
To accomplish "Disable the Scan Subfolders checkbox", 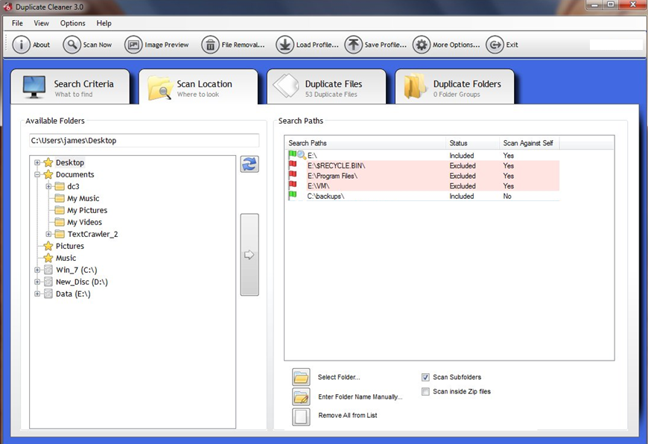I will point(426,378).
